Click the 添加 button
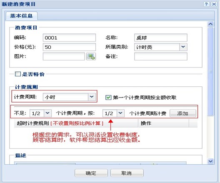 pyautogui.click(x=183, y=113)
